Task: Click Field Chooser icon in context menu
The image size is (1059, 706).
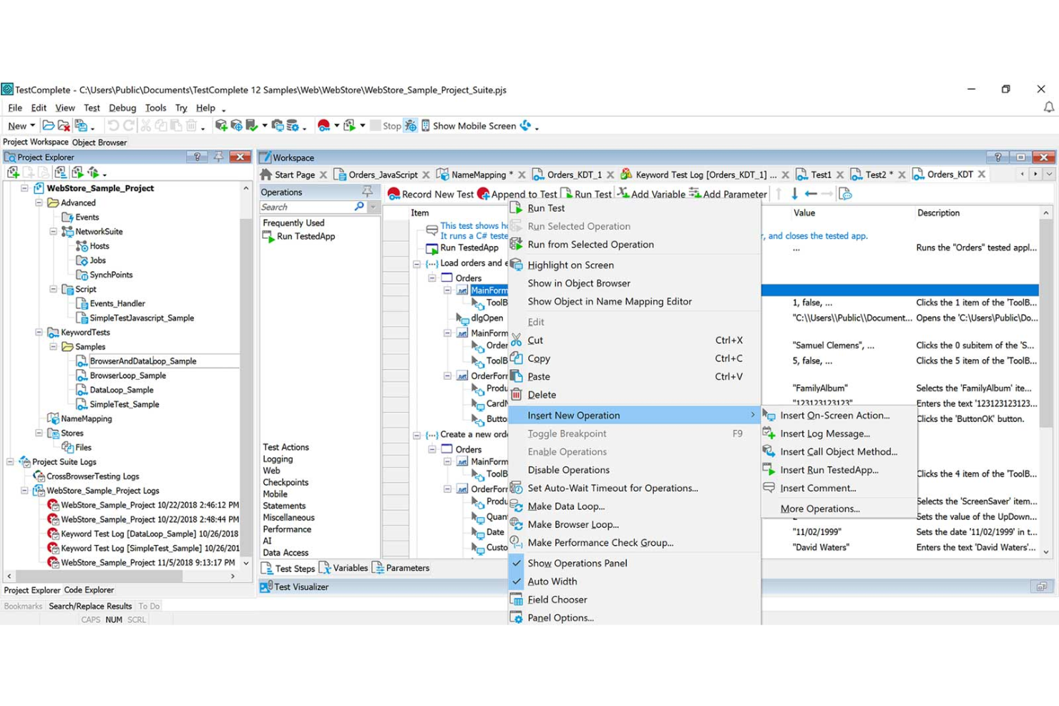Action: coord(517,599)
